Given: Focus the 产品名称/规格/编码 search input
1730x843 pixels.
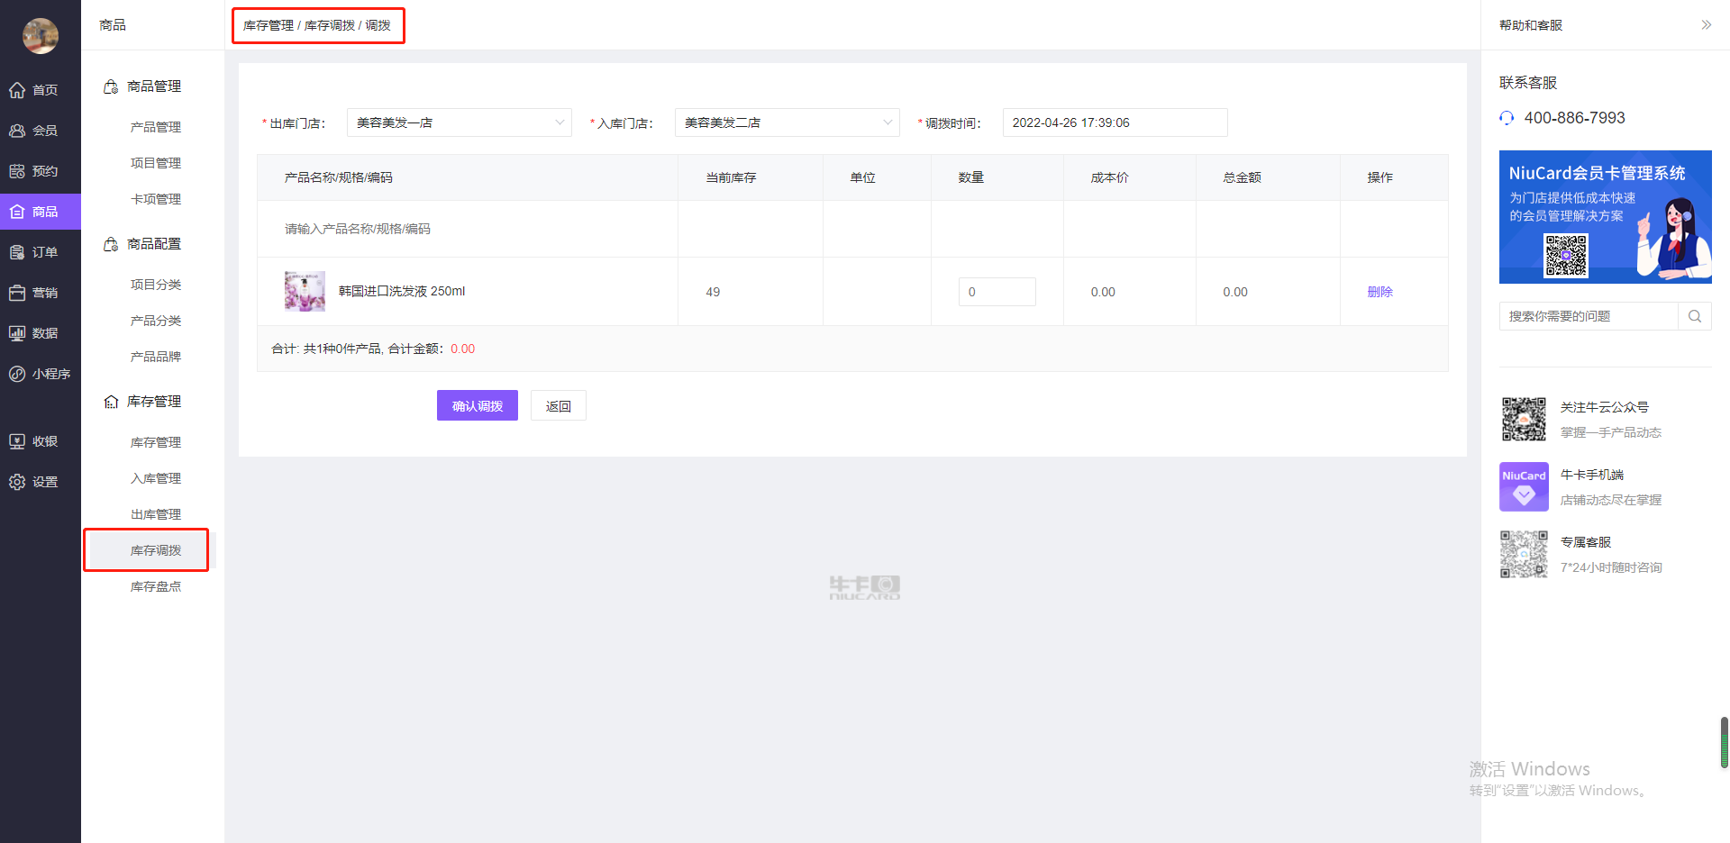Looking at the screenshot, I should click(x=467, y=229).
